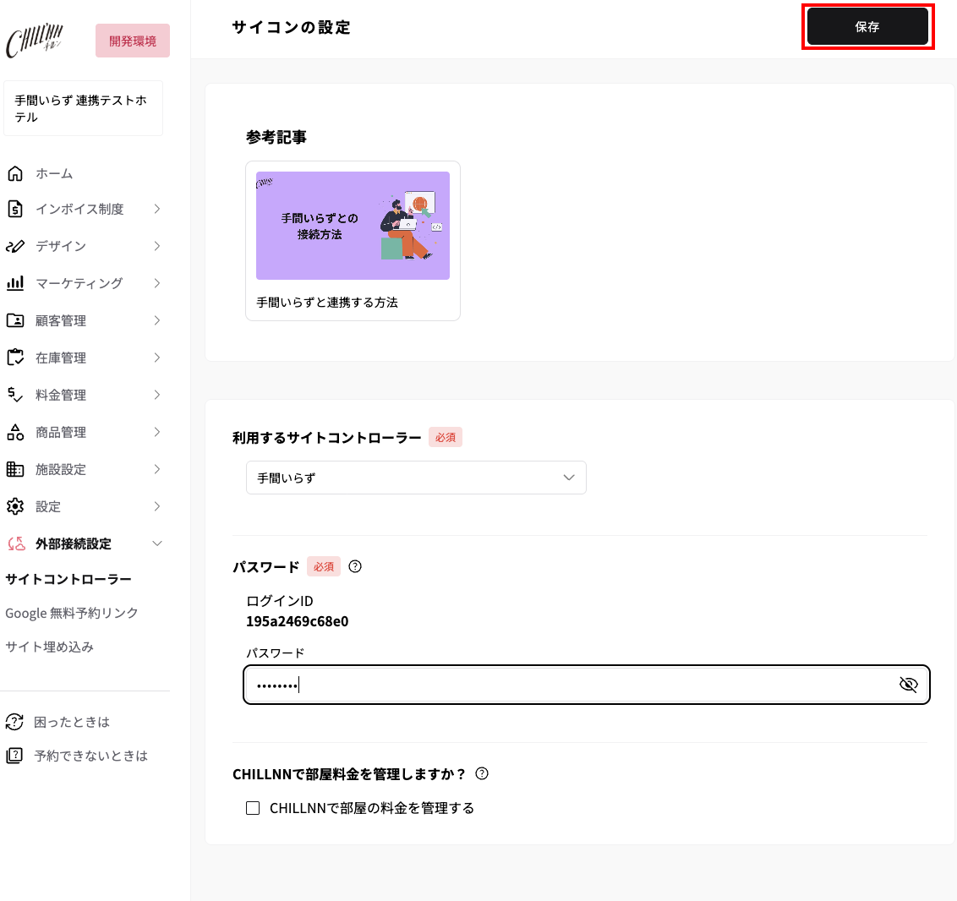The height and width of the screenshot is (901, 957).
Task: Open the サイトコントローラー menu item
Action: pyautogui.click(x=68, y=579)
